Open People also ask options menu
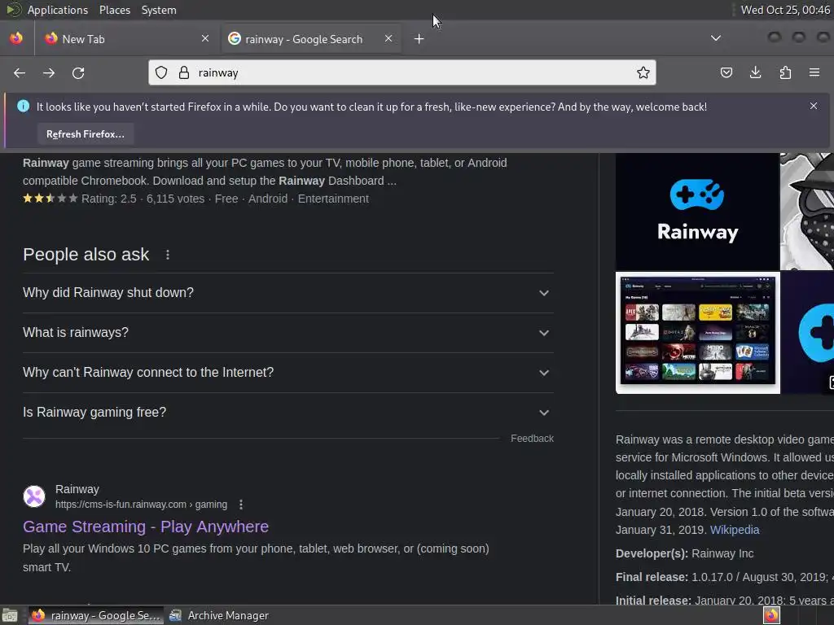834x625 pixels. click(x=168, y=255)
